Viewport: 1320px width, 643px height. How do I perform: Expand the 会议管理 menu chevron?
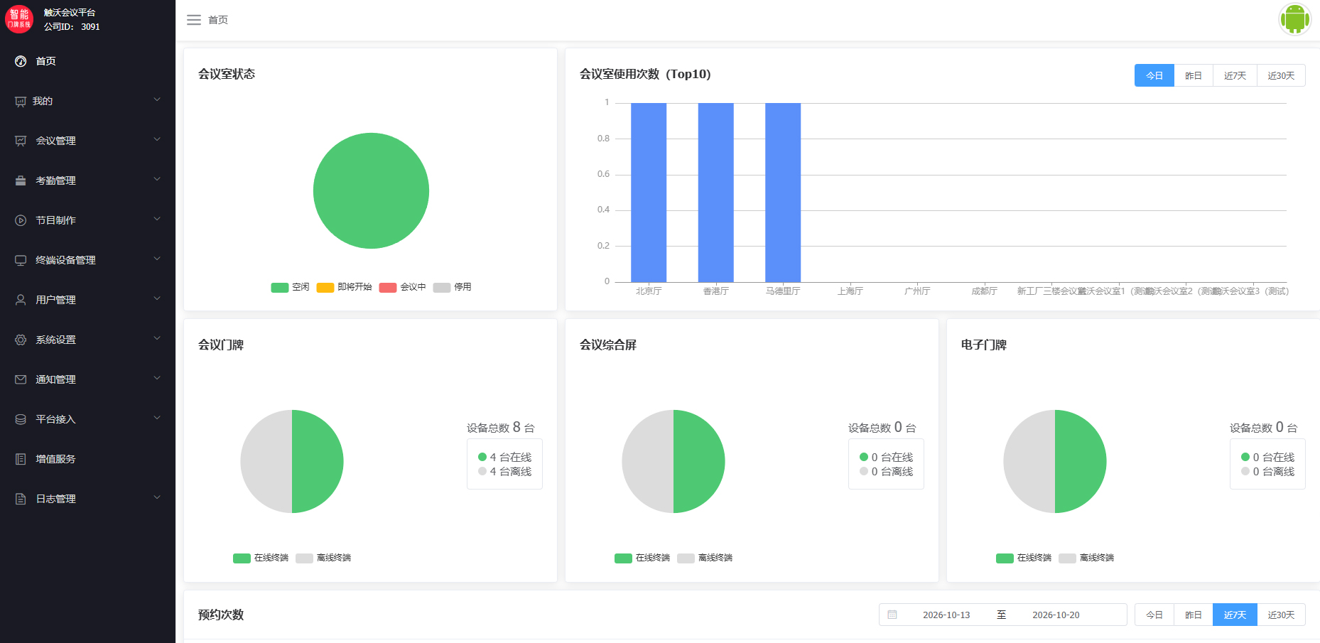tap(157, 140)
